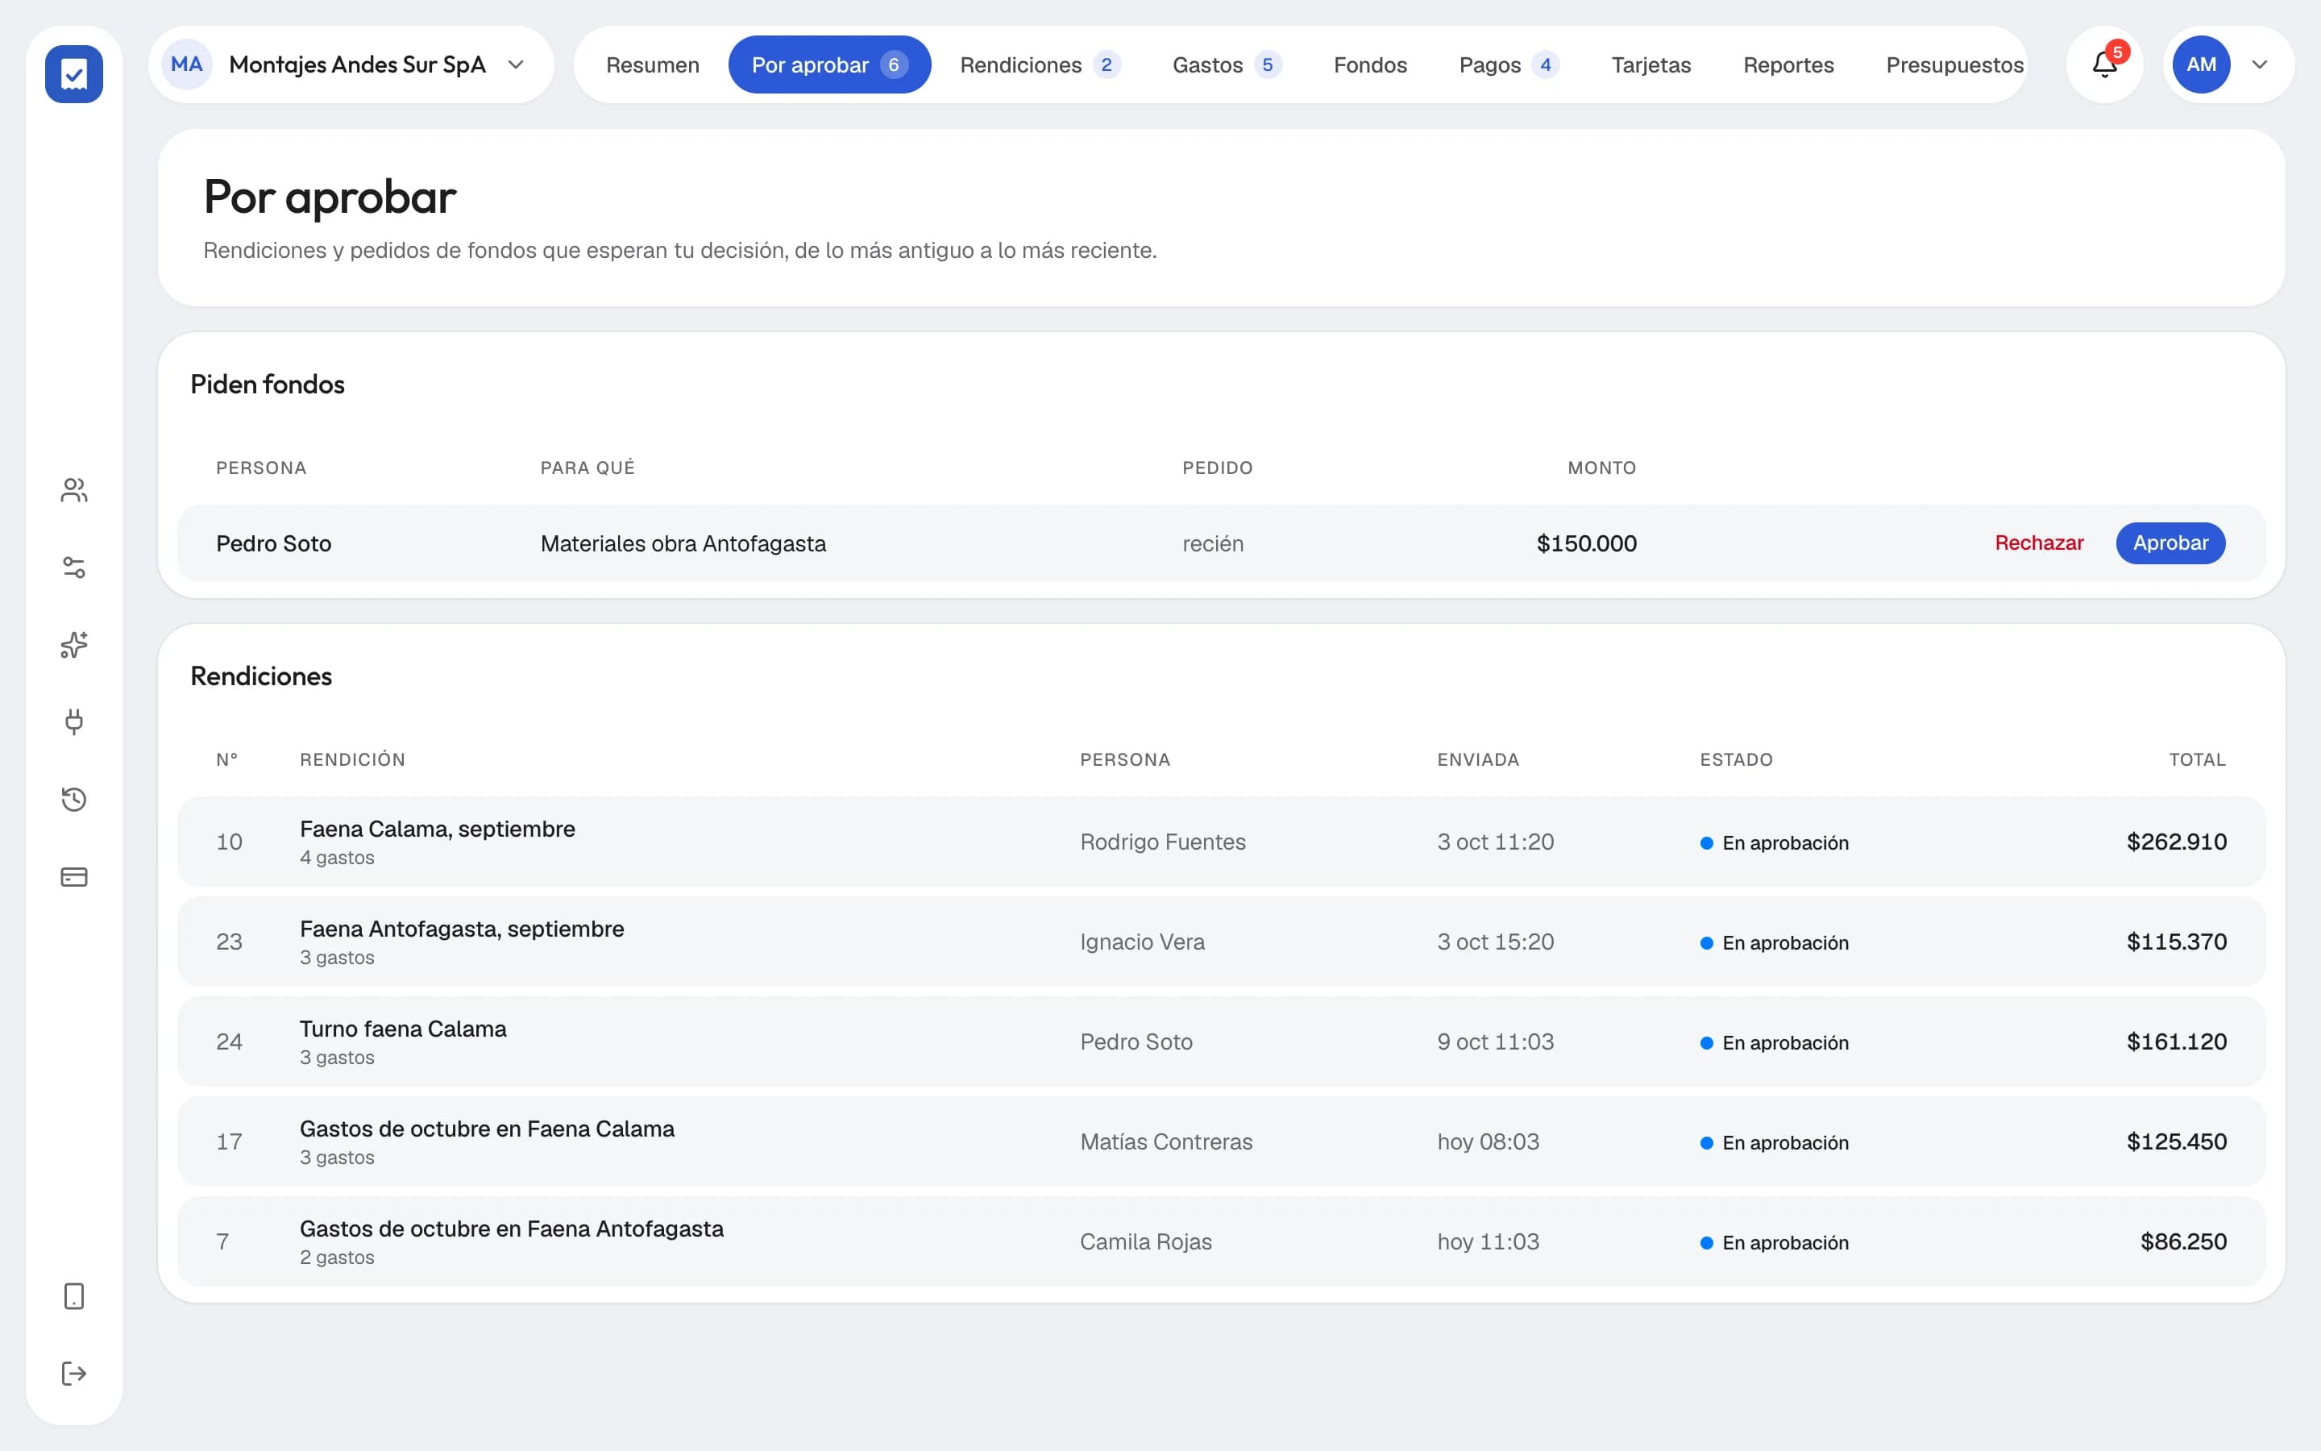Open the credit card sidebar icon
The width and height of the screenshot is (2321, 1451).
click(x=74, y=876)
